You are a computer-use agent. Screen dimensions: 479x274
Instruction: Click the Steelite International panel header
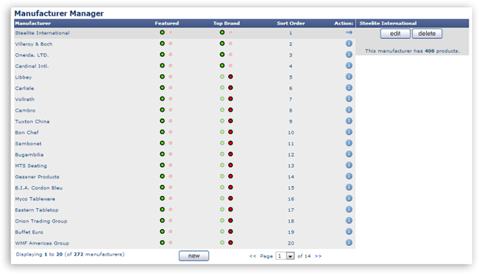[388, 23]
